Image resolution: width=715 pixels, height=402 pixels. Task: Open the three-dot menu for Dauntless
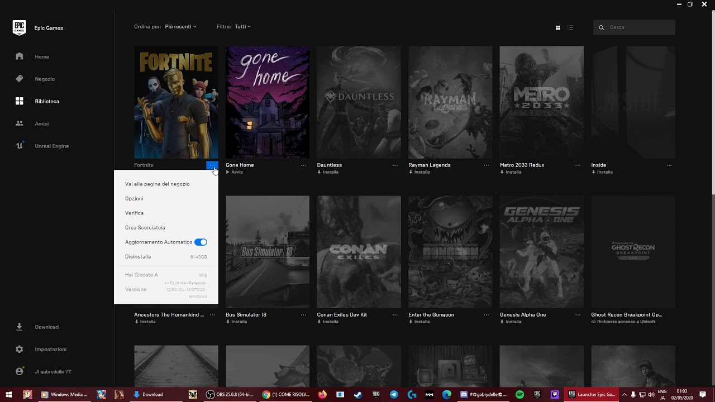395,165
